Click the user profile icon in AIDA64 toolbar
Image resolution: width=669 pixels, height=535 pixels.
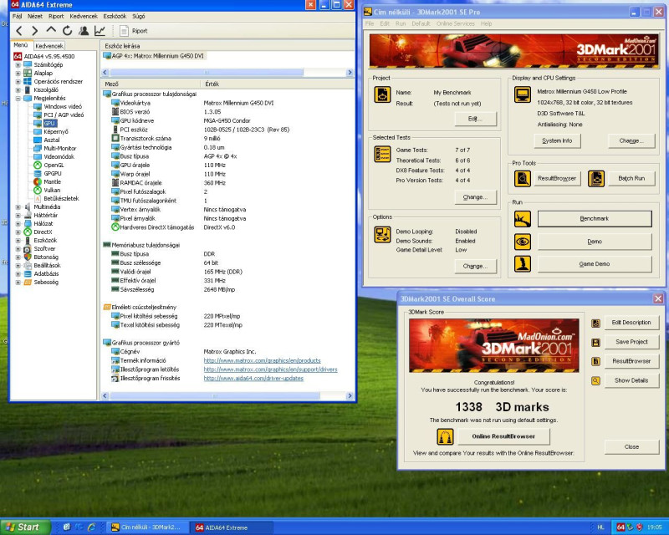(x=83, y=30)
